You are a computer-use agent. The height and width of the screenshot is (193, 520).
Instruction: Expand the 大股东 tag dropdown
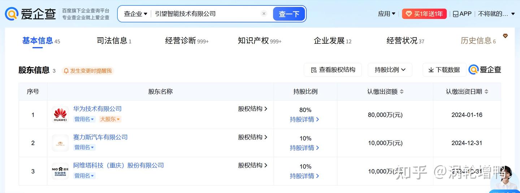click(110, 119)
